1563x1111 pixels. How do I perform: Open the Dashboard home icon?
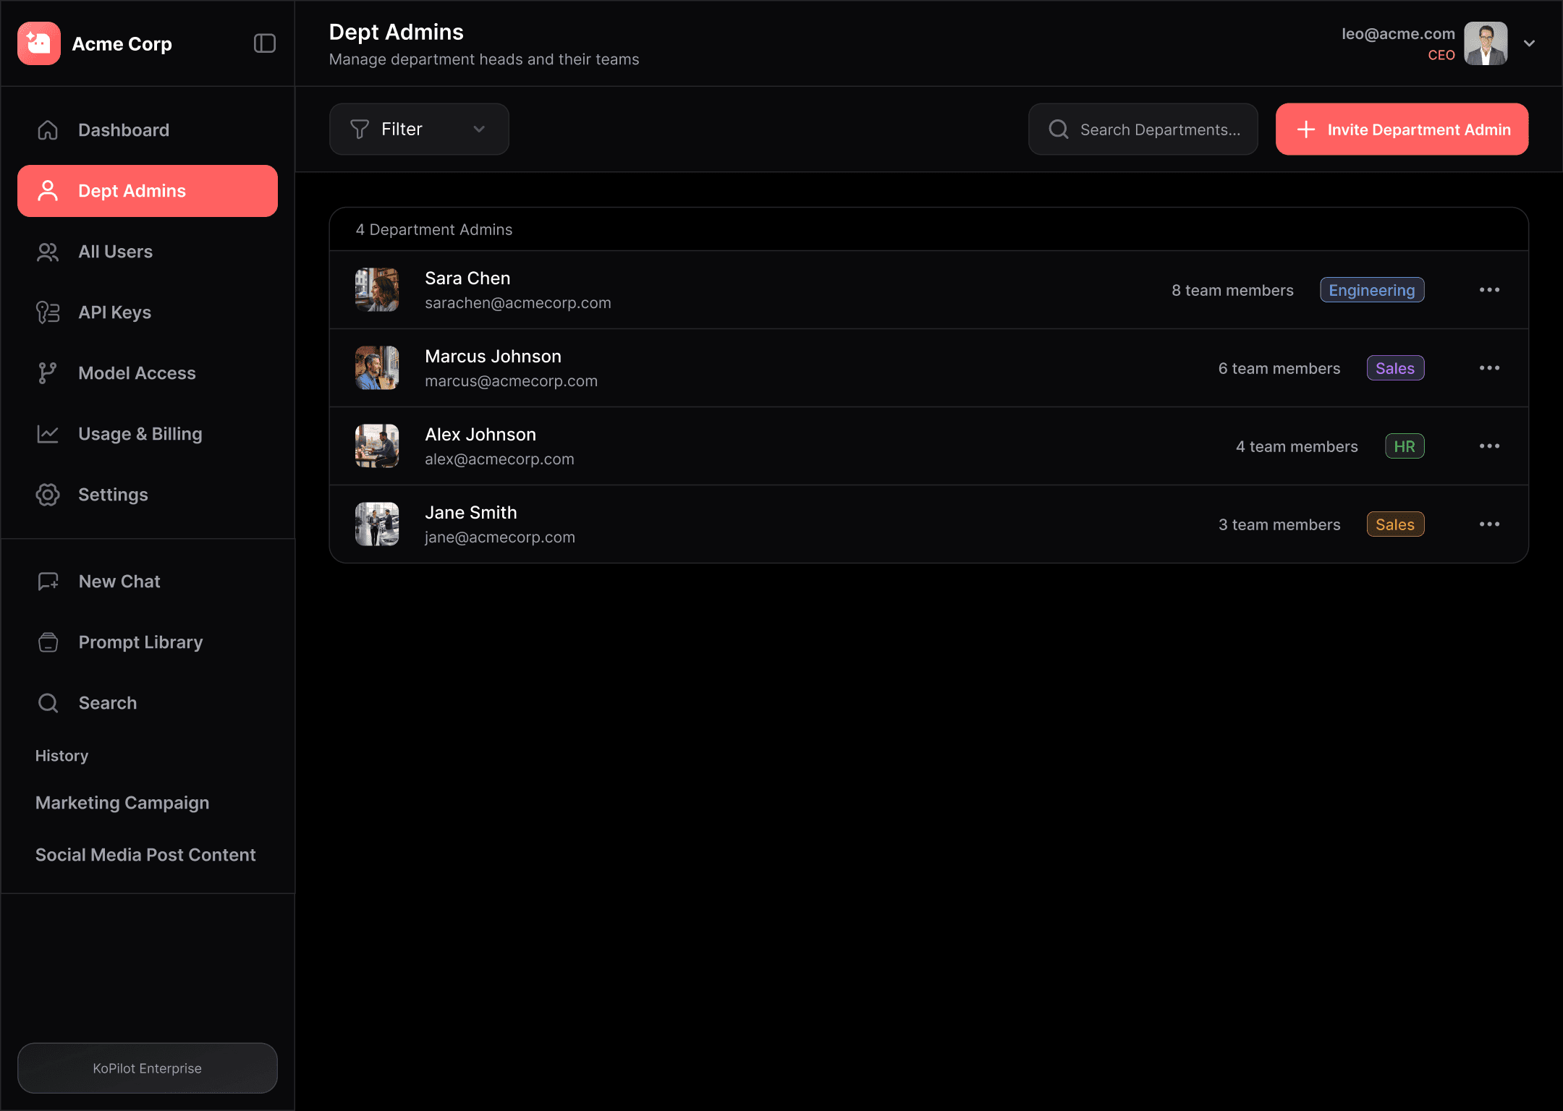48,130
